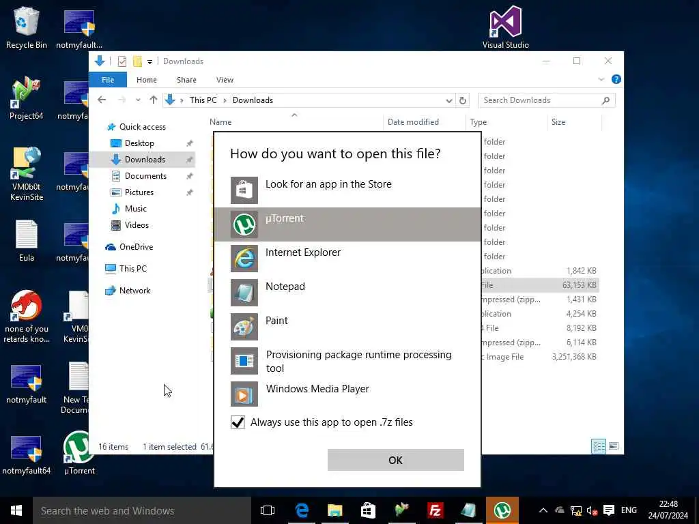Select the Visual Studio desktop shortcut
Screen dimensions: 699x524
click(506, 27)
